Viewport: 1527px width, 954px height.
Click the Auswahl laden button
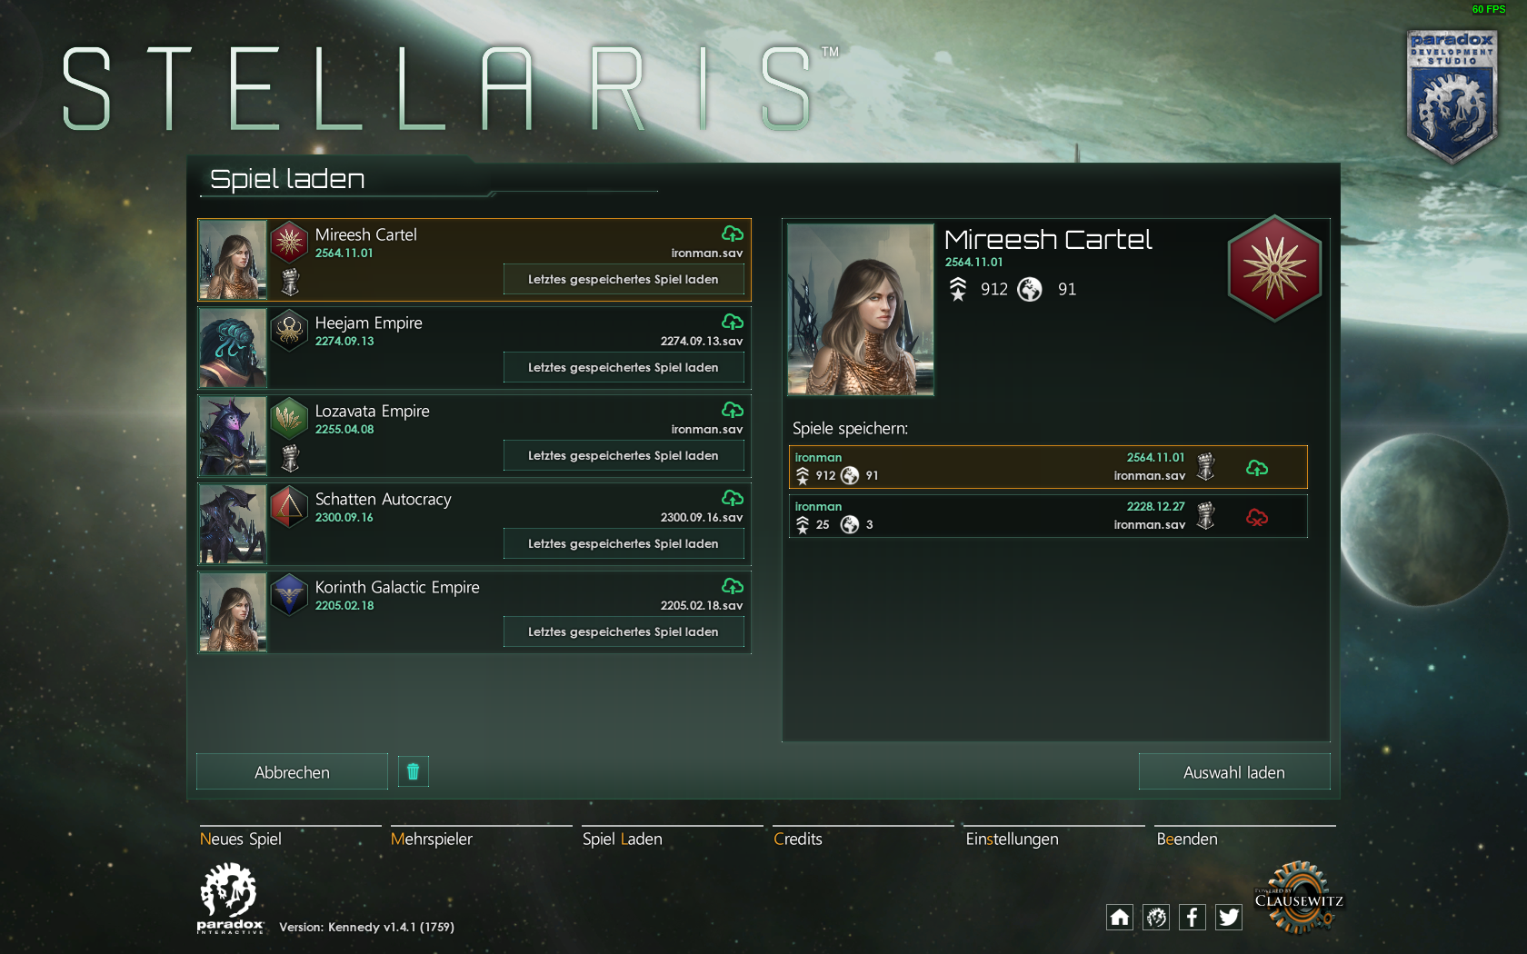click(x=1234, y=771)
